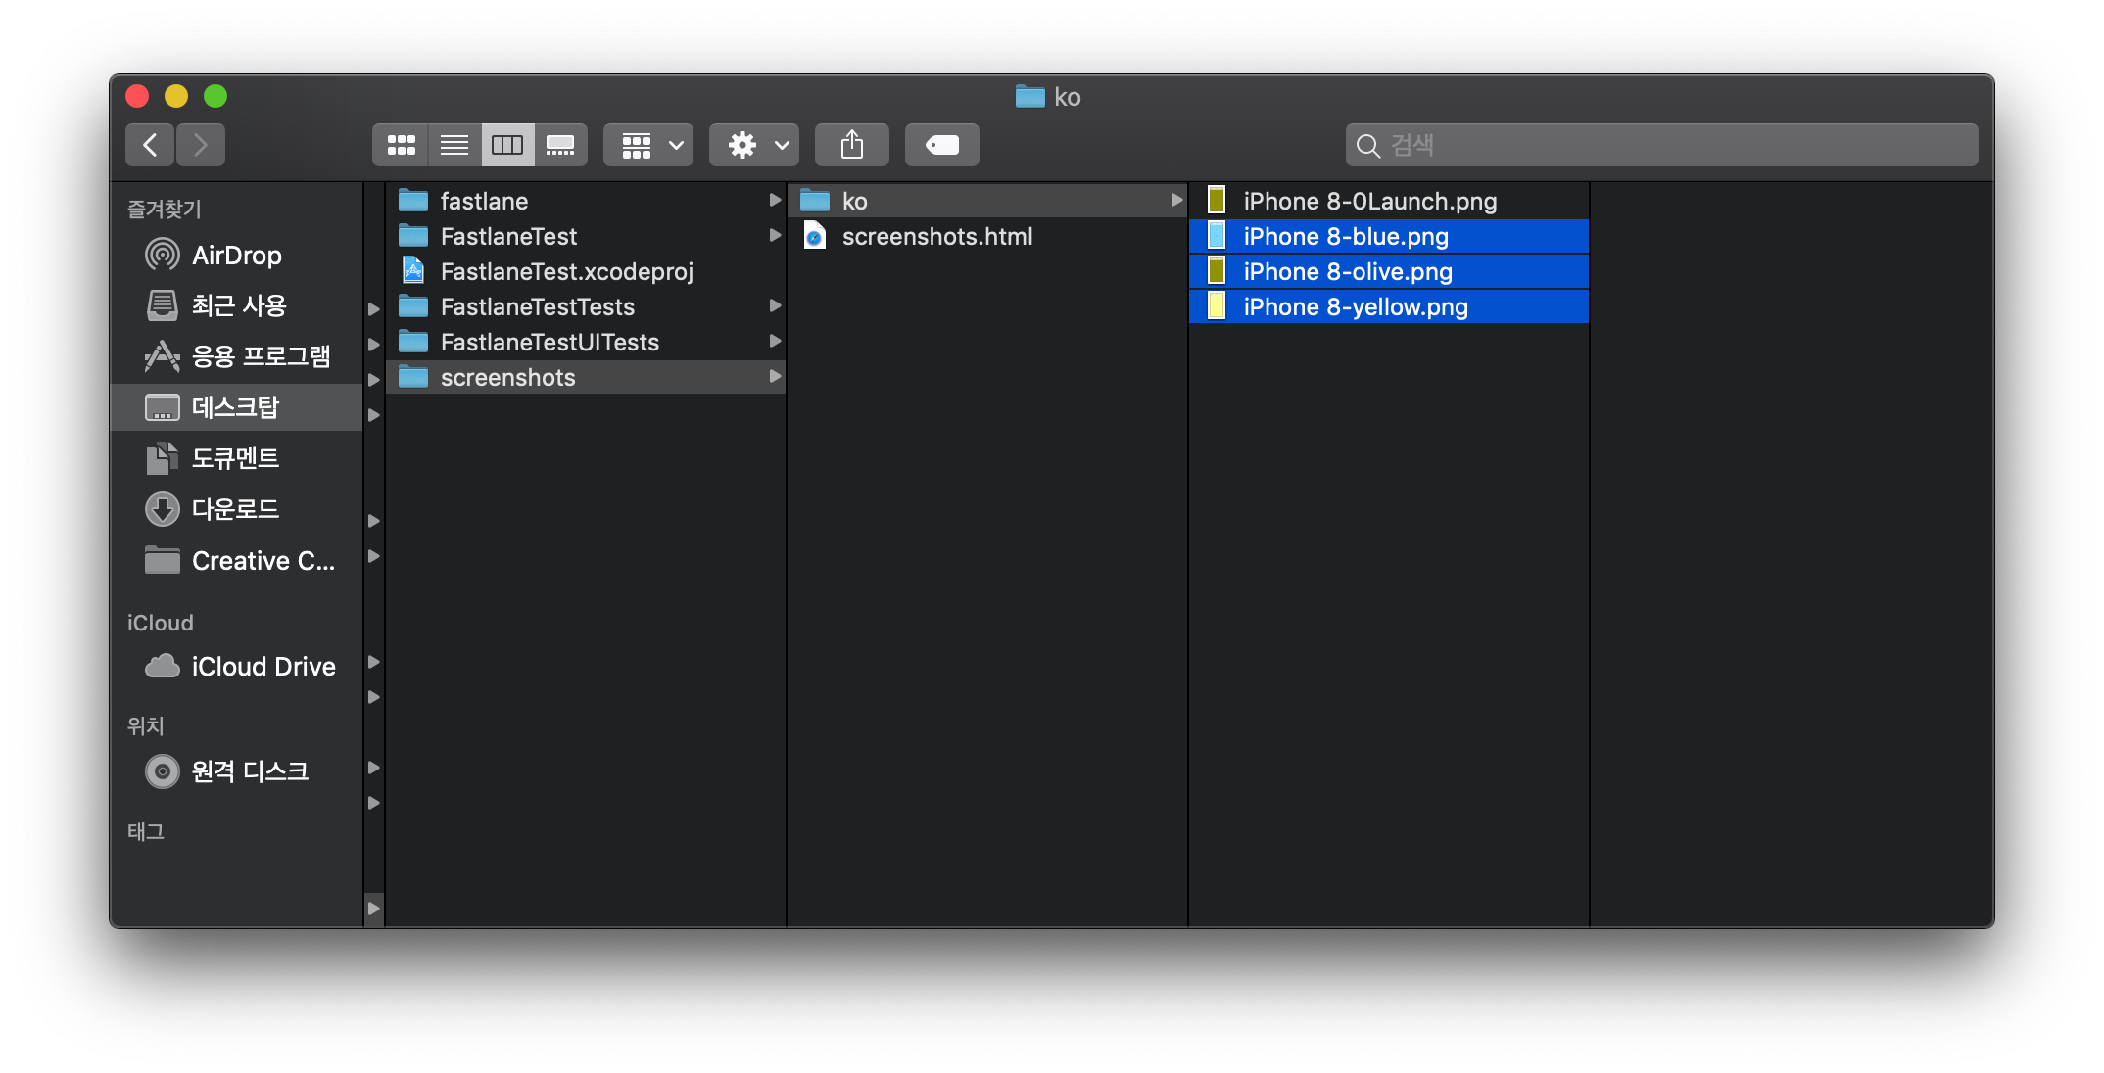Image resolution: width=2104 pixels, height=1073 pixels.
Task: Go back with the left arrow
Action: (x=150, y=145)
